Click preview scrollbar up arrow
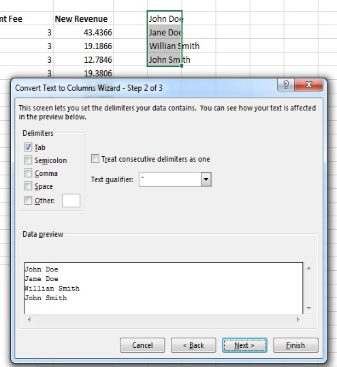The height and width of the screenshot is (367, 337). pyautogui.click(x=308, y=268)
